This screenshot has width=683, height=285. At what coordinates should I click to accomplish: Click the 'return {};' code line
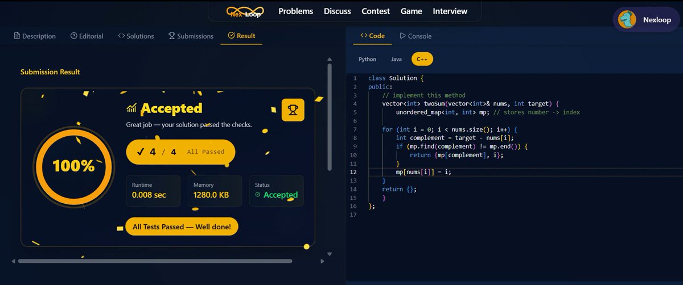click(400, 189)
